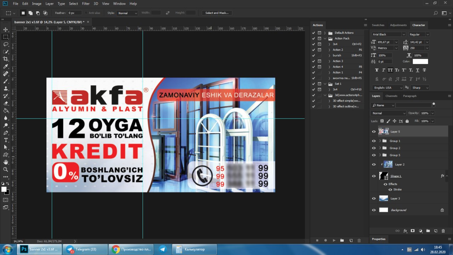Click the foreground color swatch
This screenshot has height=255, width=453.
point(4,189)
